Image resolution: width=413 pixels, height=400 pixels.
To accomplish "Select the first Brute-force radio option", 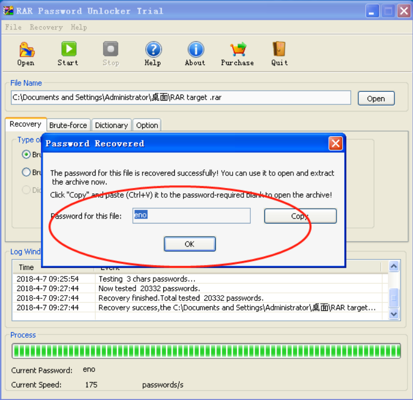I will [26, 155].
